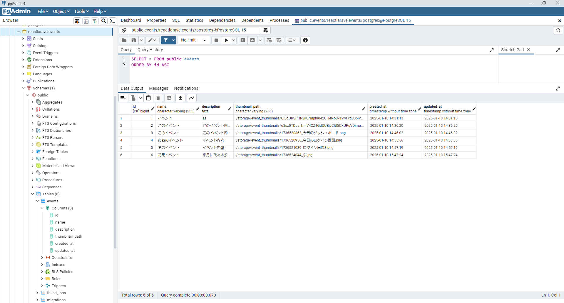Click the description column header
Image resolution: width=564 pixels, height=303 pixels.
[217, 109]
